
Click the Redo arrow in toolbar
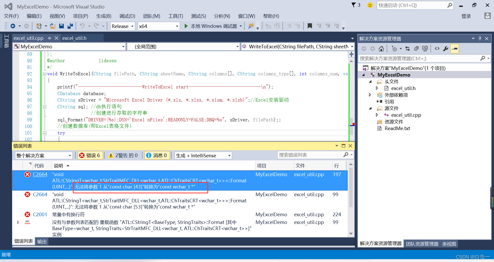pyautogui.click(x=96, y=26)
